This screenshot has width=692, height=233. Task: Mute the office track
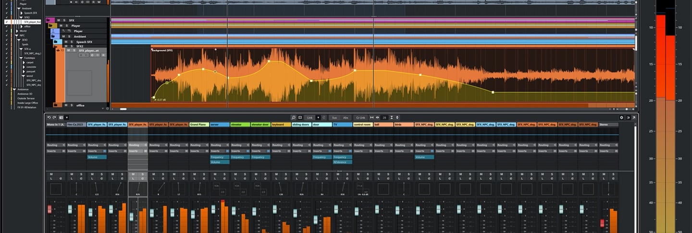[x=66, y=105]
